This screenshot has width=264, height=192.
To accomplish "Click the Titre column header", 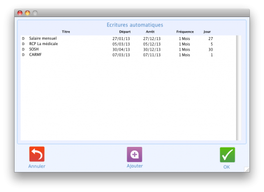I will (x=66, y=32).
